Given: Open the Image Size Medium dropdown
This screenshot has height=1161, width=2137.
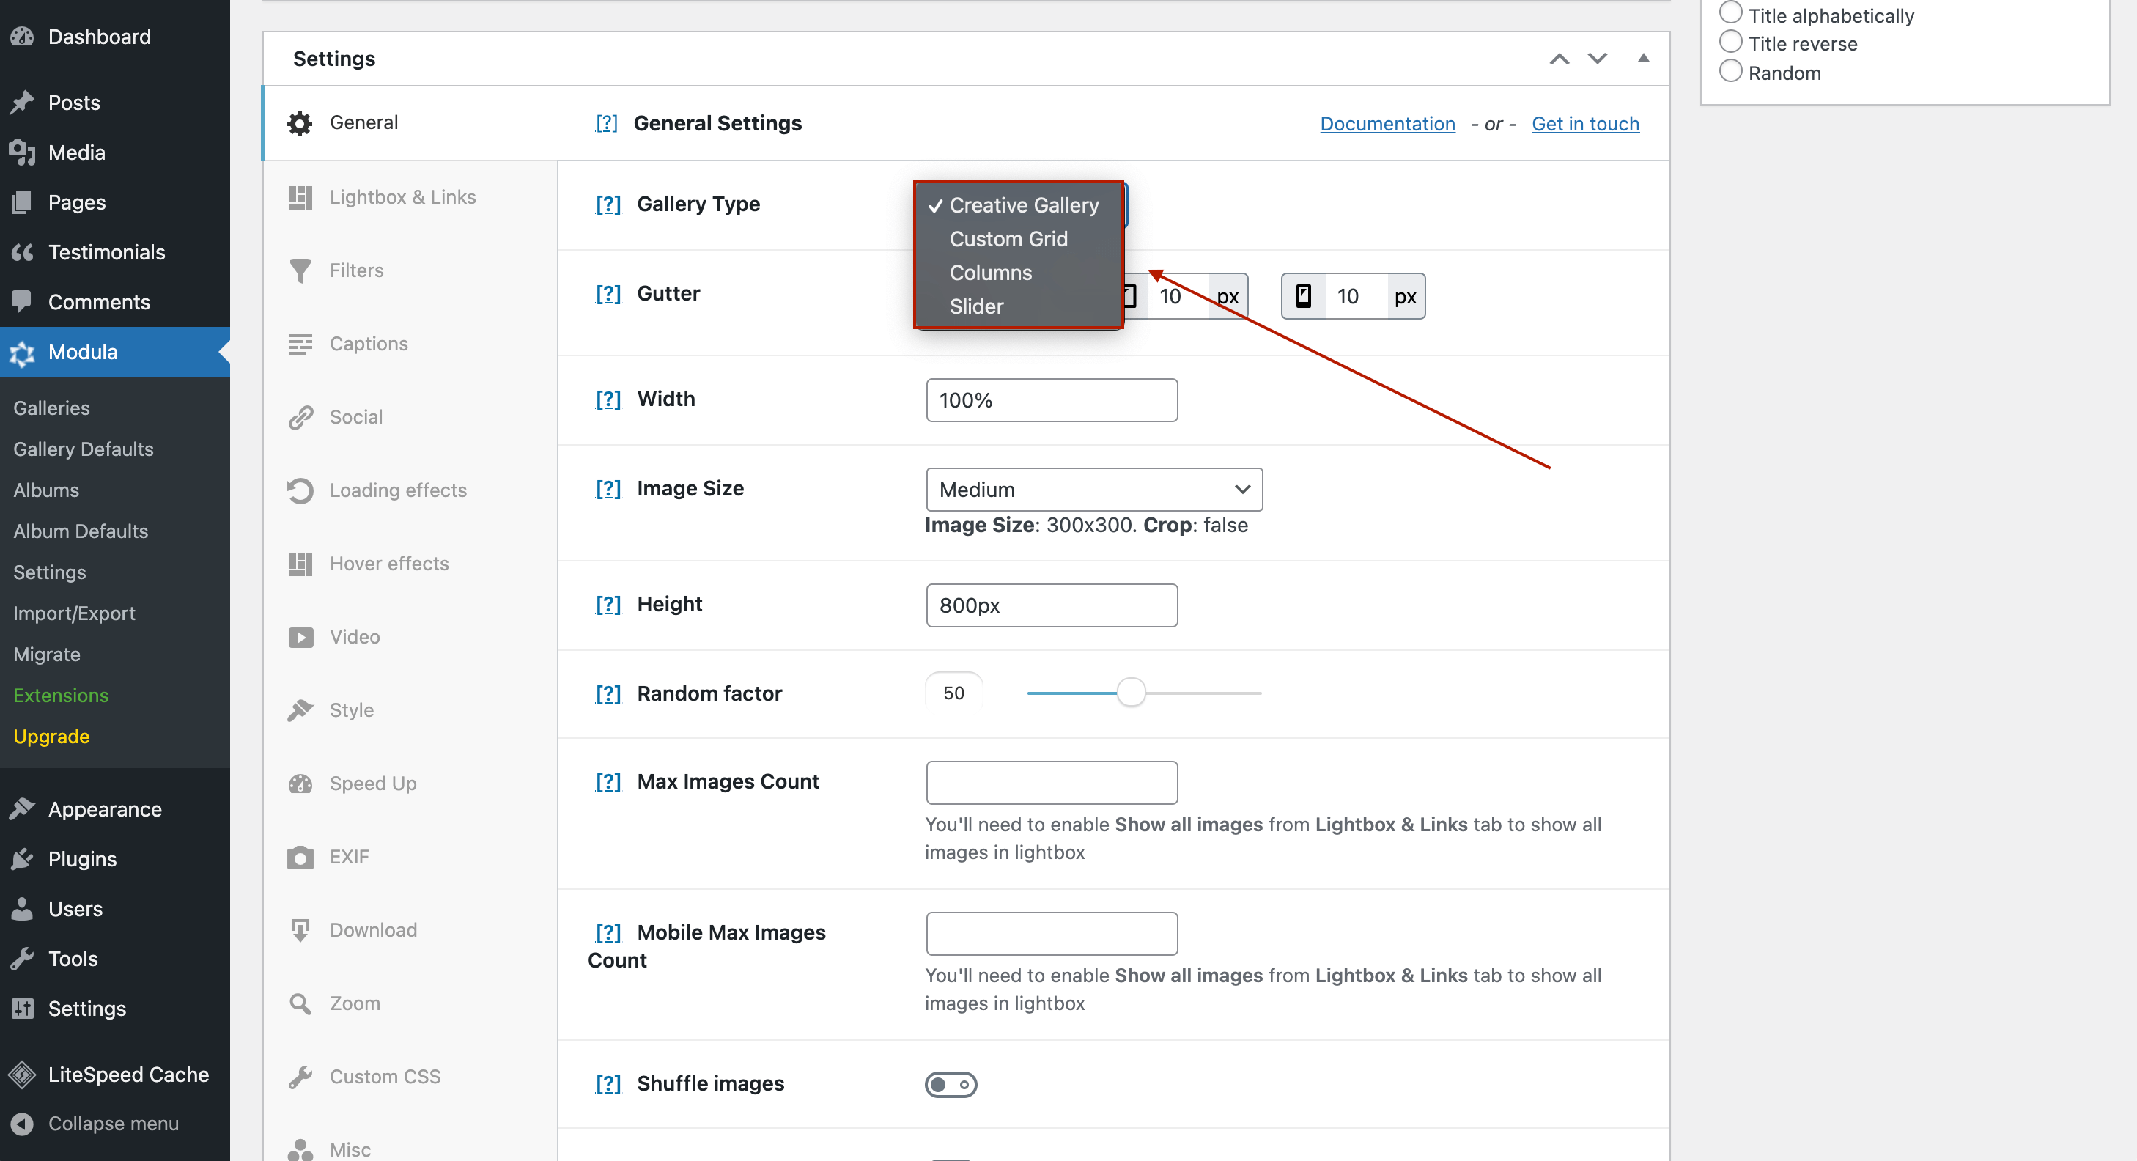Looking at the screenshot, I should click(1093, 490).
